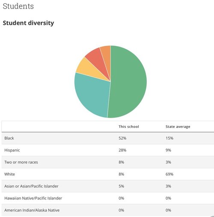This screenshot has height=217, width=214.
Task: Click the This school column header
Action: click(x=129, y=127)
